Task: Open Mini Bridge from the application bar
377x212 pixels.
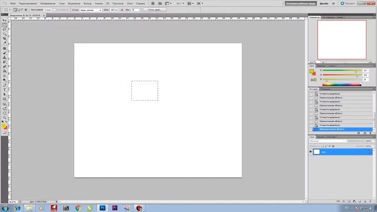Action: pos(160,4)
